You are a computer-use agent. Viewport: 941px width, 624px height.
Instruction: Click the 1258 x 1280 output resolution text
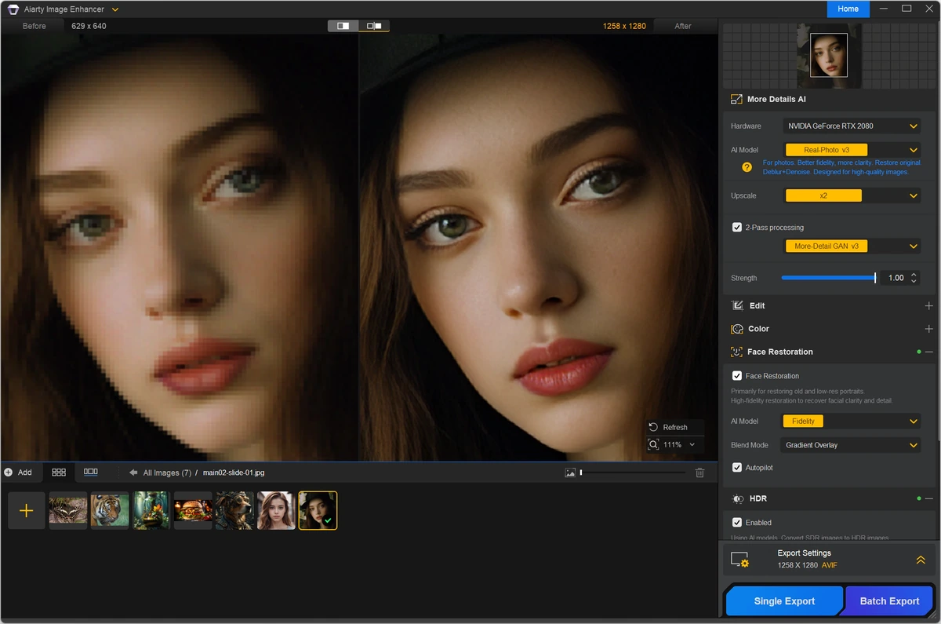(624, 26)
